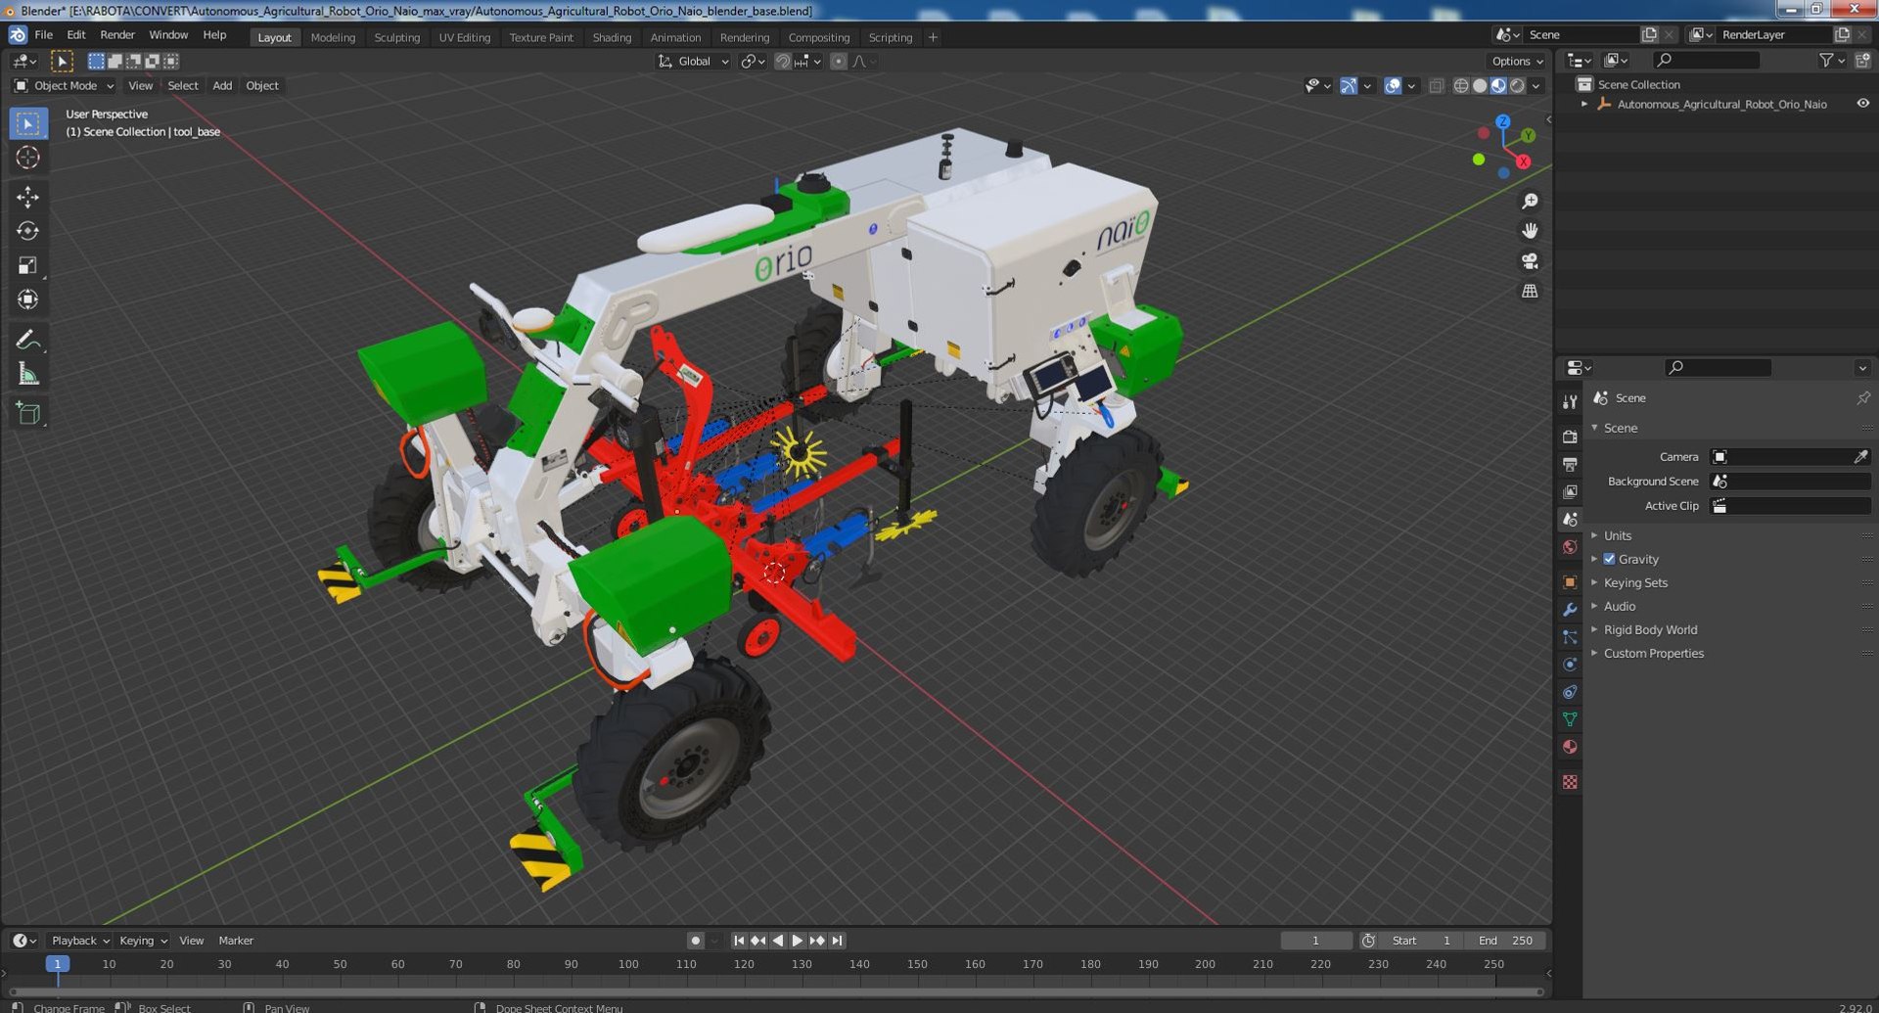Image resolution: width=1879 pixels, height=1013 pixels.
Task: Toggle snapping magnet in viewport header
Action: (782, 62)
